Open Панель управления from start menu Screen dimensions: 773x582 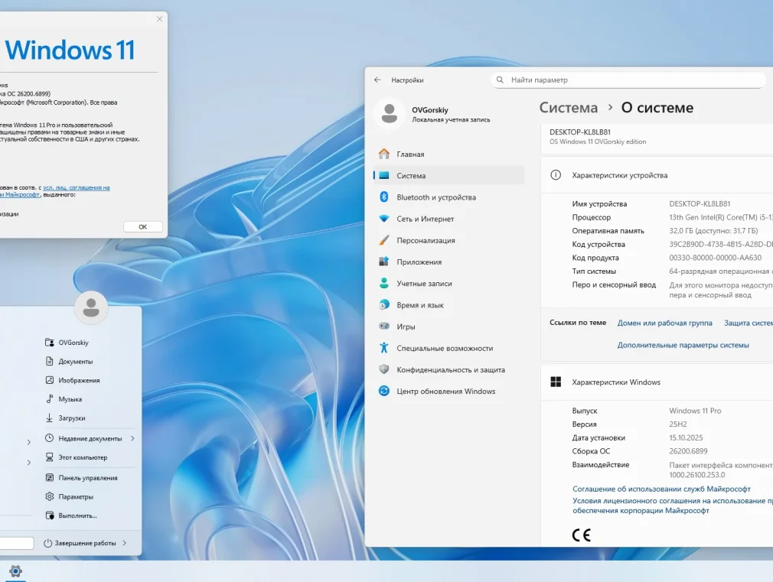[88, 478]
